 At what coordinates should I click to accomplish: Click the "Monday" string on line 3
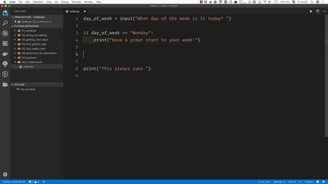(x=140, y=33)
